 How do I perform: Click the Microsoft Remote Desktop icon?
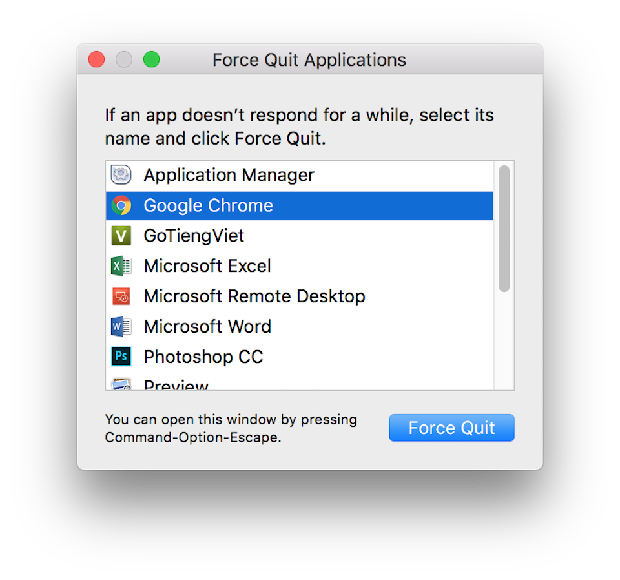point(121,296)
